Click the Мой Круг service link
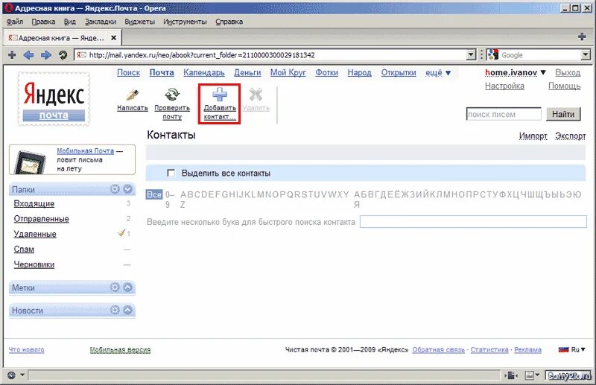Screen dimensions: 596x385 288,72
